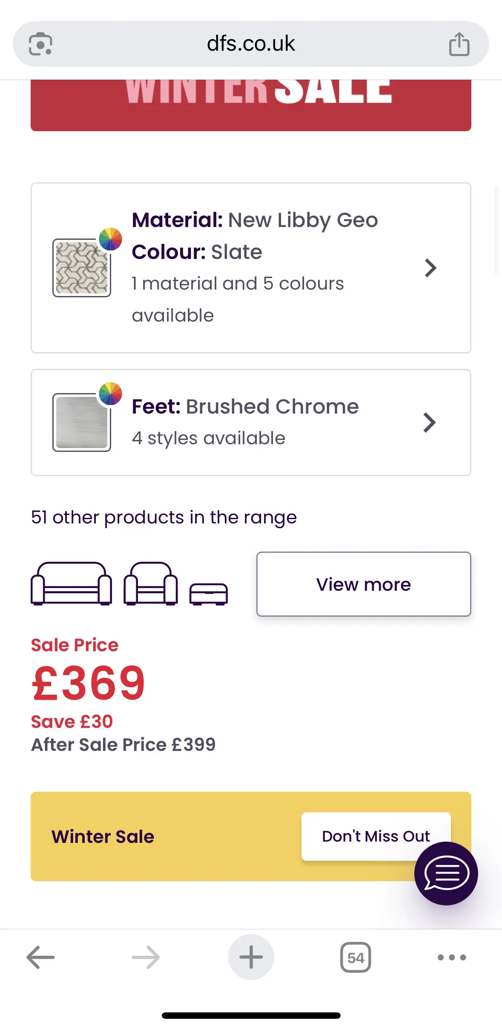This screenshot has height=1029, width=502.
Task: Expand the Feet options chevron
Action: point(430,423)
